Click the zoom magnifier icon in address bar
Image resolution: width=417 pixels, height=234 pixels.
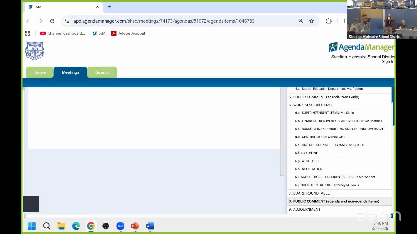point(301,21)
